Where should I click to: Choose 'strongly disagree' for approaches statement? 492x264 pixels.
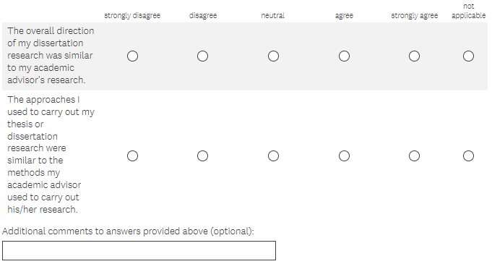click(132, 156)
